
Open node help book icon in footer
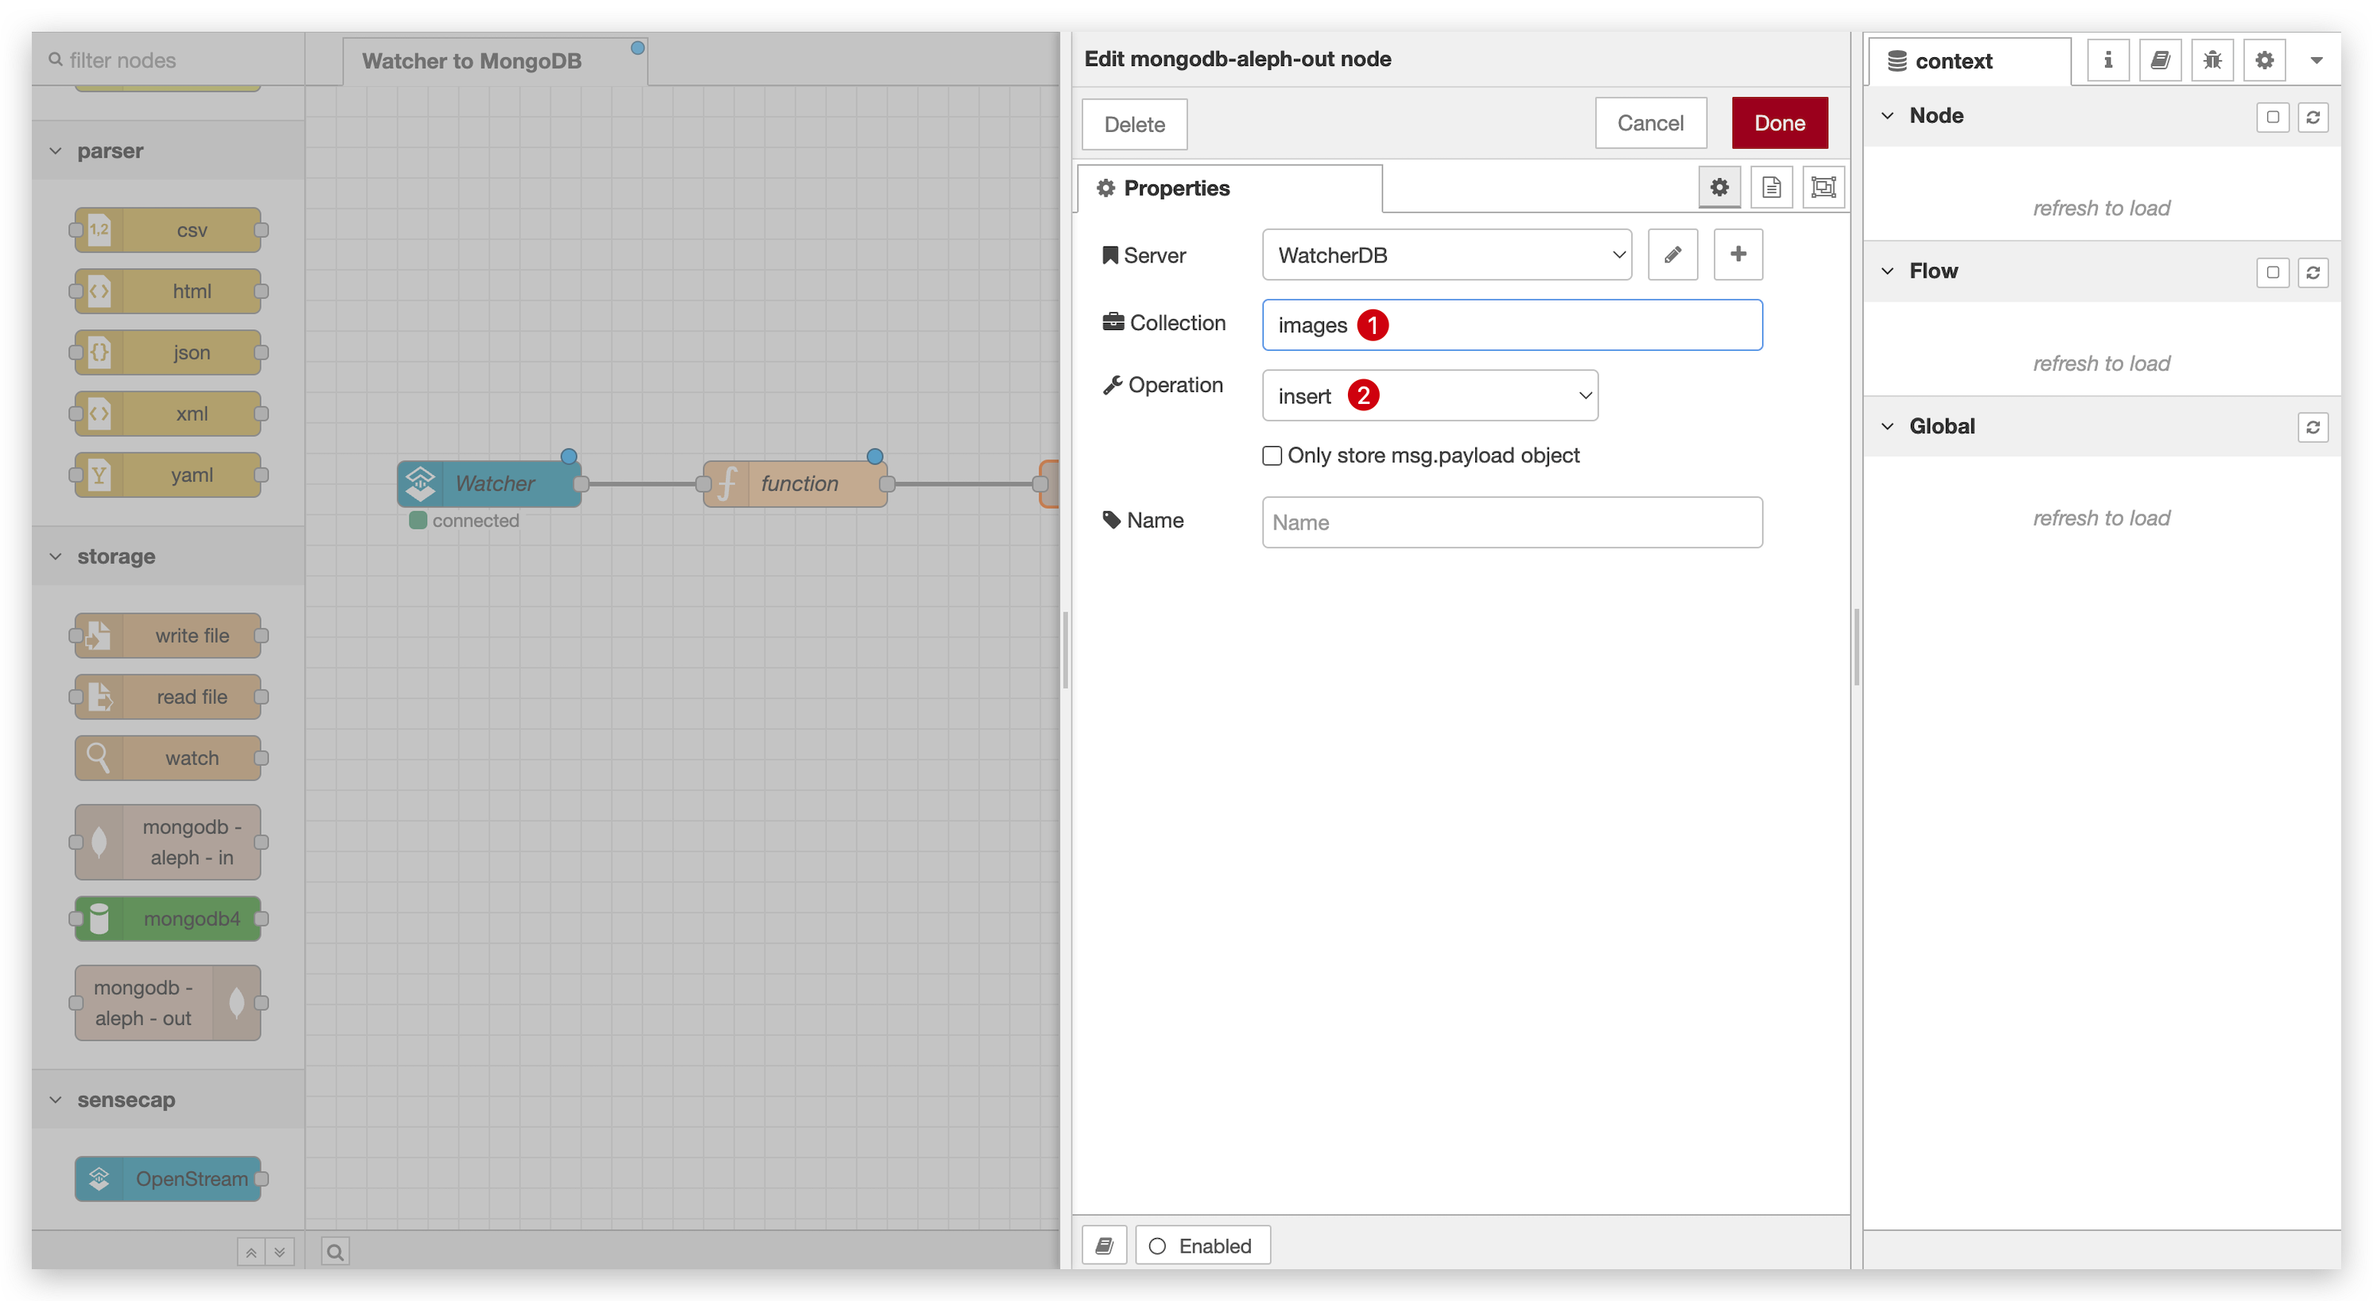tap(1105, 1245)
